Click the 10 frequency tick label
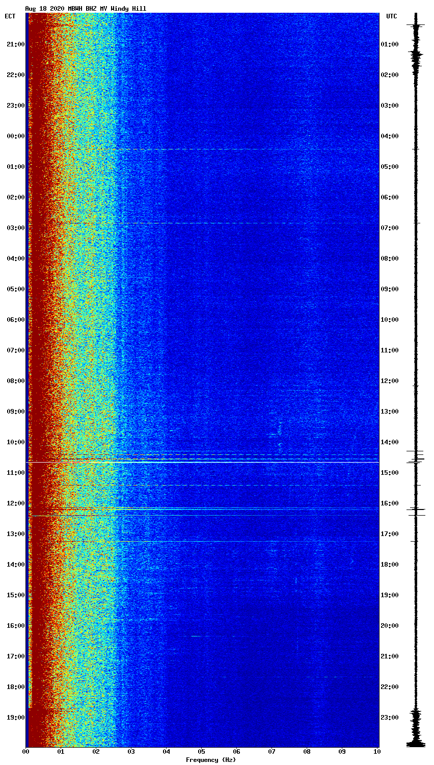Image resolution: width=434 pixels, height=765 pixels. (x=377, y=751)
